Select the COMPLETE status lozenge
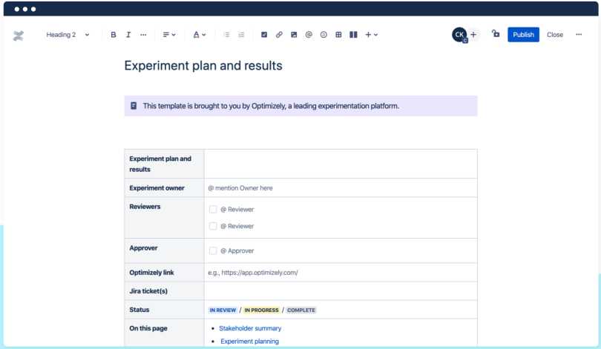Viewport: 601px width, 349px height. coord(301,310)
